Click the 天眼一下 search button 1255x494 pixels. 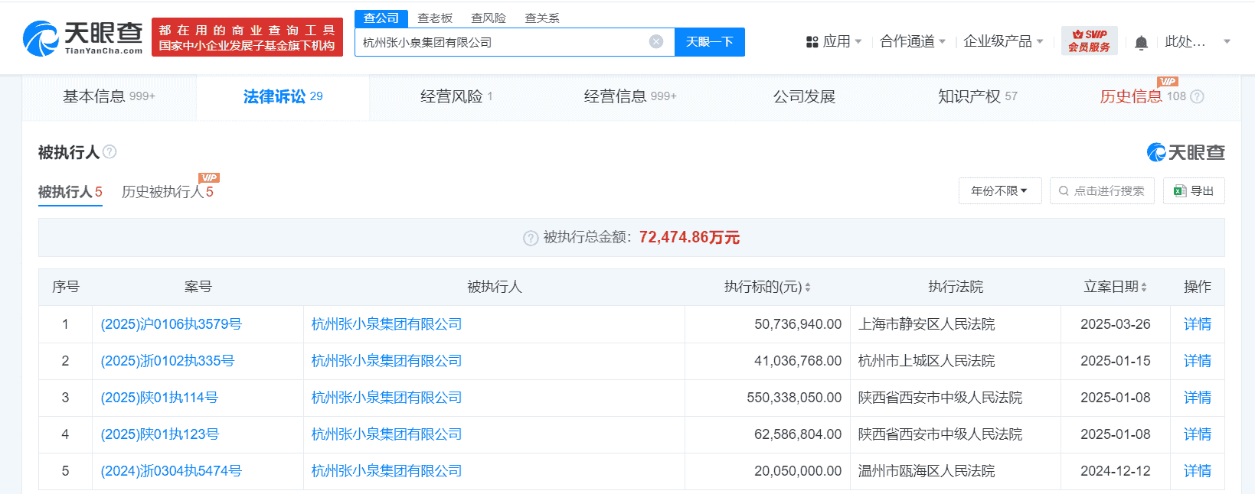tap(709, 42)
